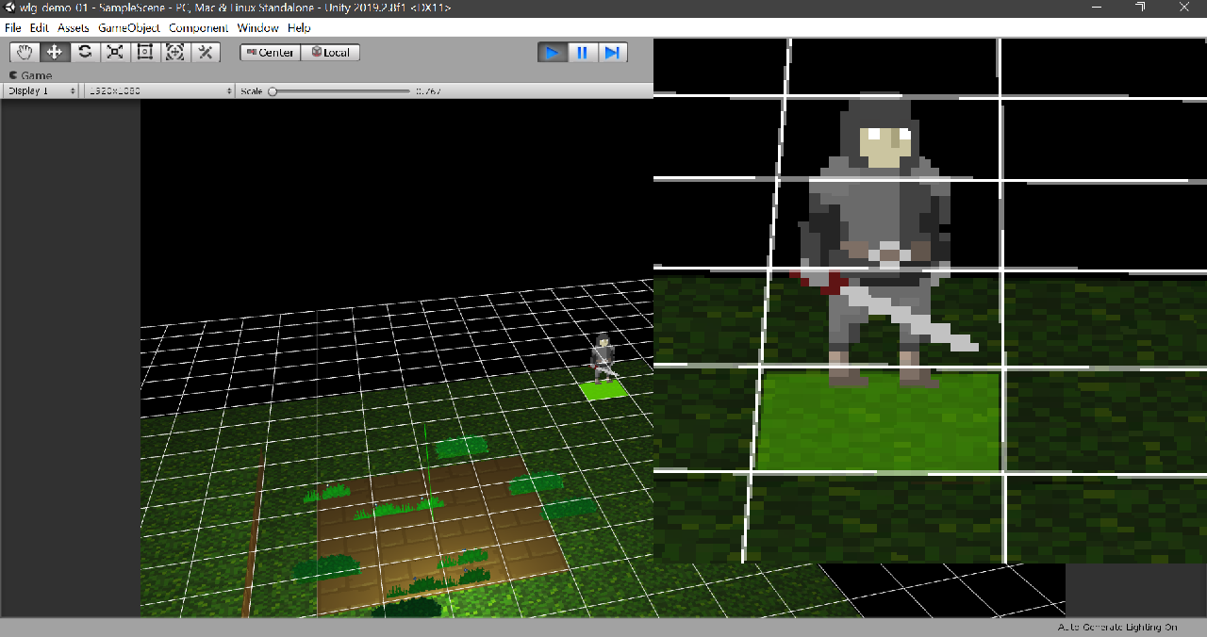The height and width of the screenshot is (637, 1207).
Task: Open the 1920x1080 resolution dropdown
Action: [158, 90]
